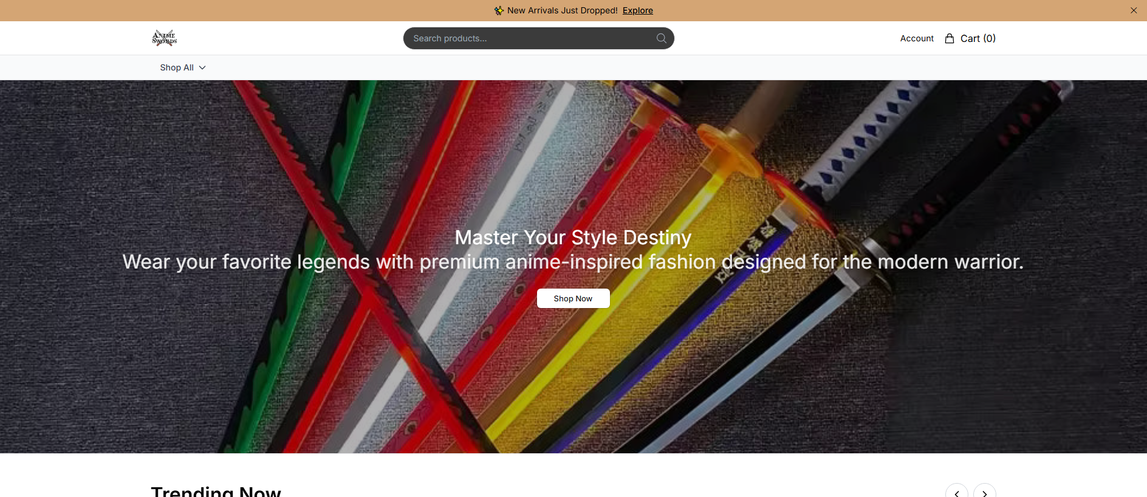Image resolution: width=1147 pixels, height=497 pixels.
Task: Click the sparkle emoji icon in announcement bar
Action: click(x=499, y=10)
